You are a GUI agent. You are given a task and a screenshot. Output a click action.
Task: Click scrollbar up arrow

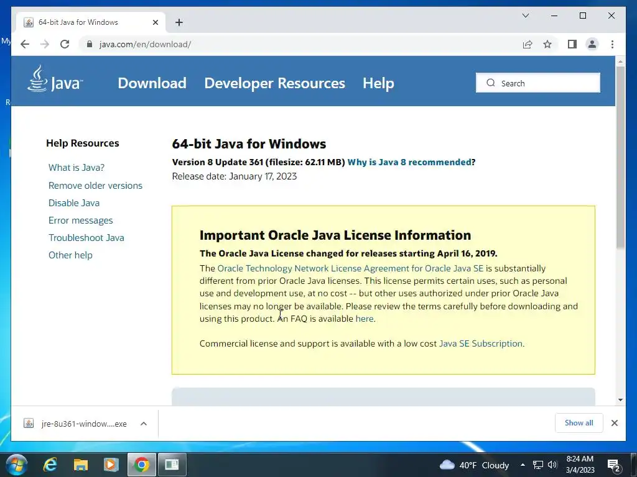[620, 62]
